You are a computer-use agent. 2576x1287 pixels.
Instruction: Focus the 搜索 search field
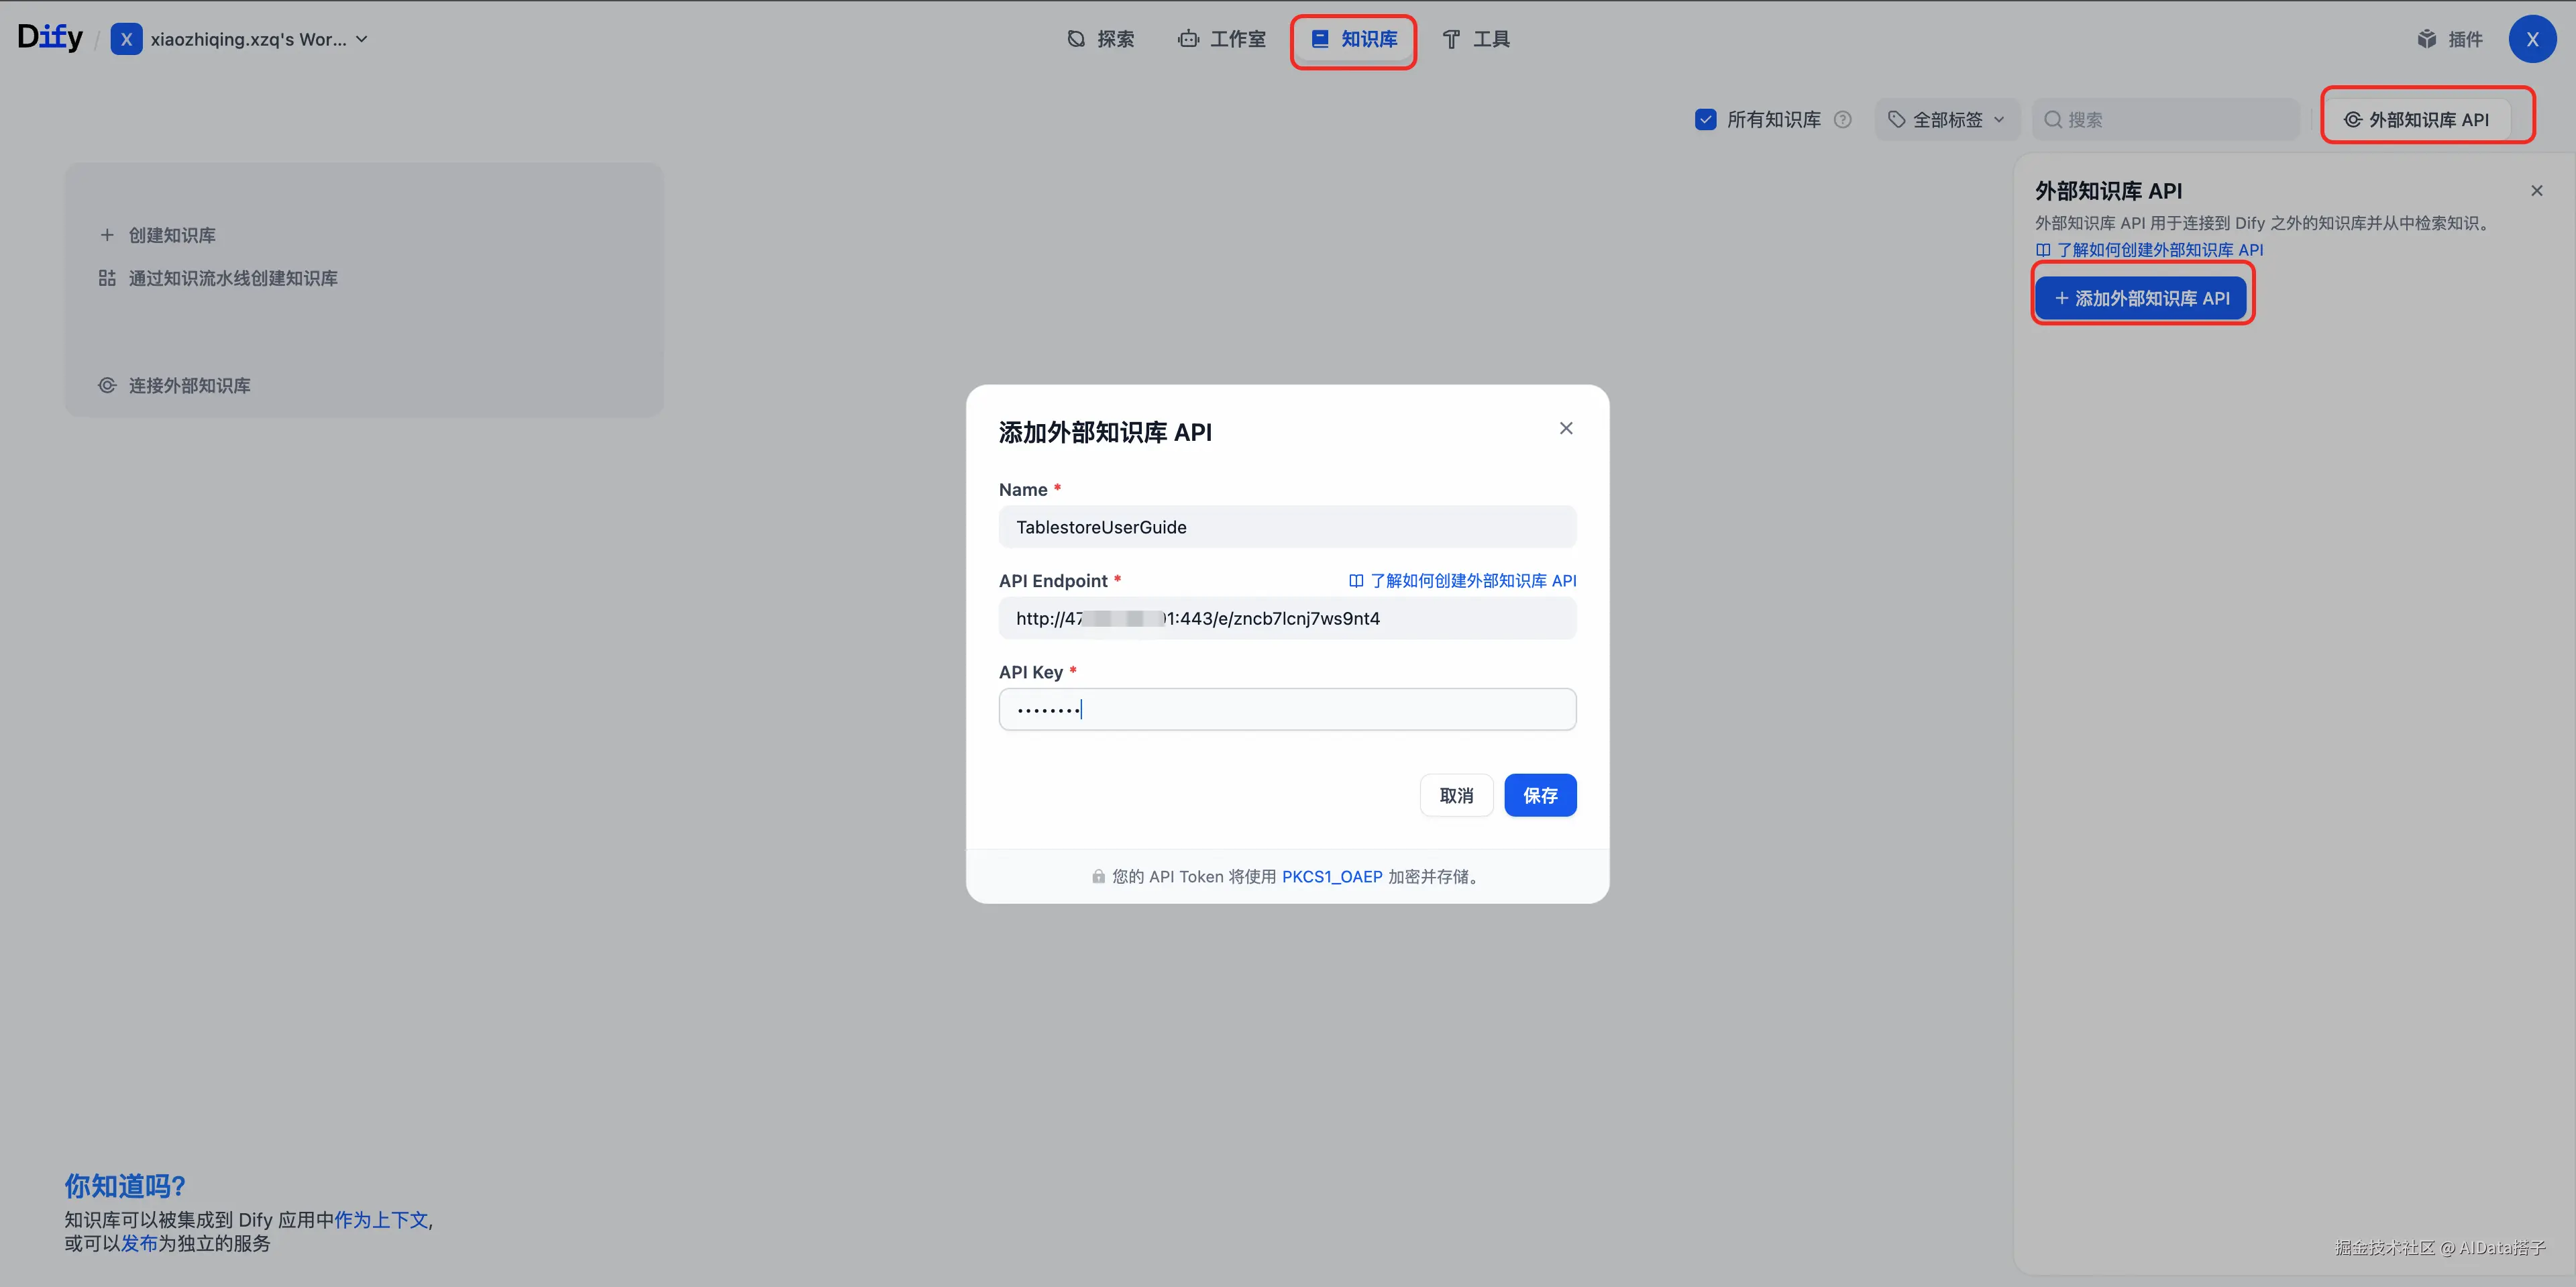click(x=2166, y=120)
